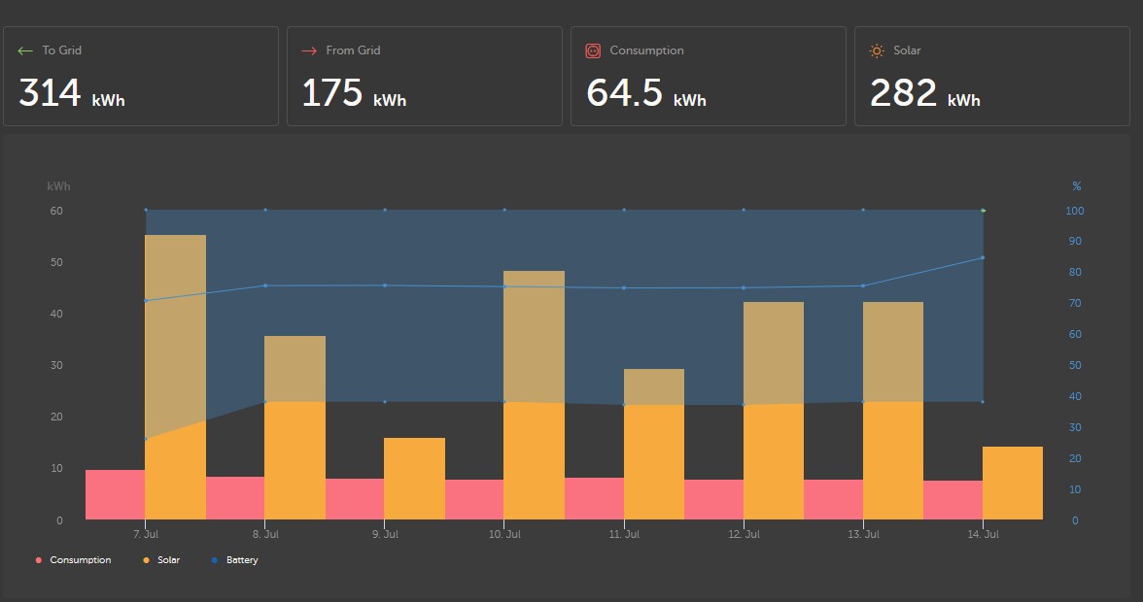Viewport: 1143px width, 602px height.
Task: Click the 14. Jul solar bar
Action: coord(1013,484)
